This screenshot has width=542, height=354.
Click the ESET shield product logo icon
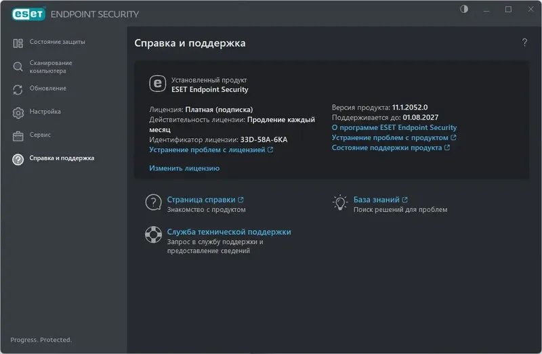pyautogui.click(x=157, y=83)
